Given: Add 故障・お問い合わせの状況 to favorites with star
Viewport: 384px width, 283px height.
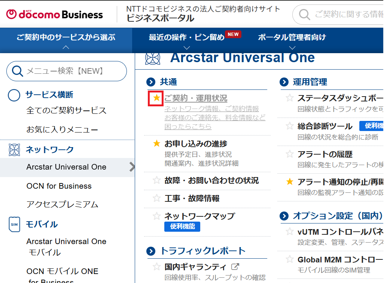Looking at the screenshot, I should (x=156, y=180).
